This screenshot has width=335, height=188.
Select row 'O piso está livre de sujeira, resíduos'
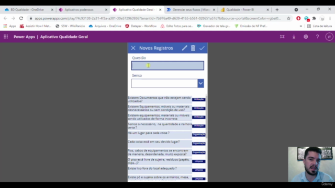(x=160, y=161)
